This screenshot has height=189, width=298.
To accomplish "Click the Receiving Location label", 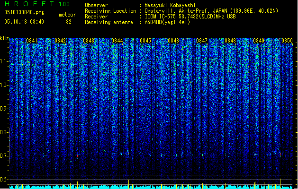I will (x=110, y=11).
